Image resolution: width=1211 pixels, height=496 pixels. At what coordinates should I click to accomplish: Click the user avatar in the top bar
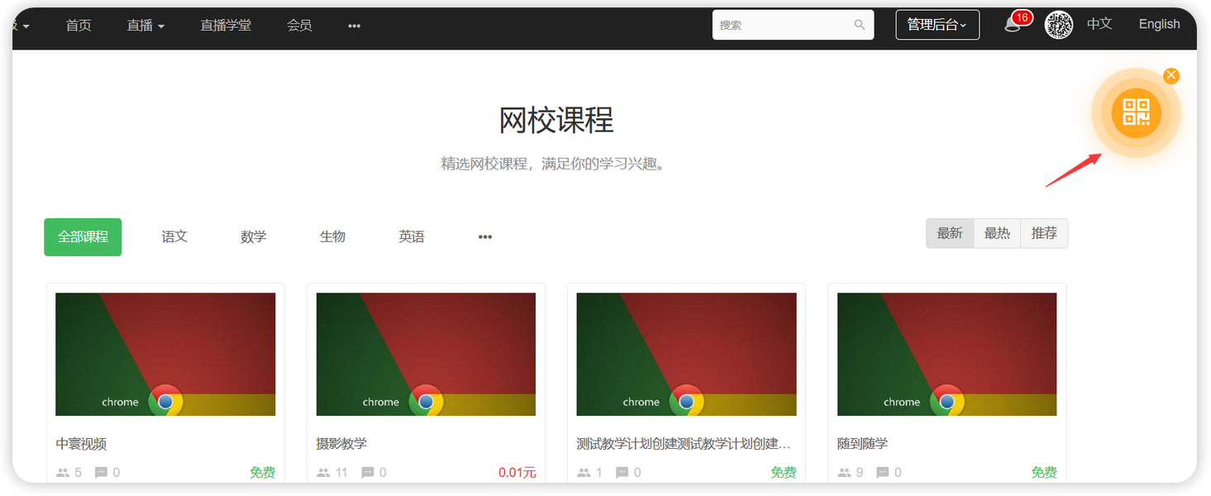[x=1059, y=25]
